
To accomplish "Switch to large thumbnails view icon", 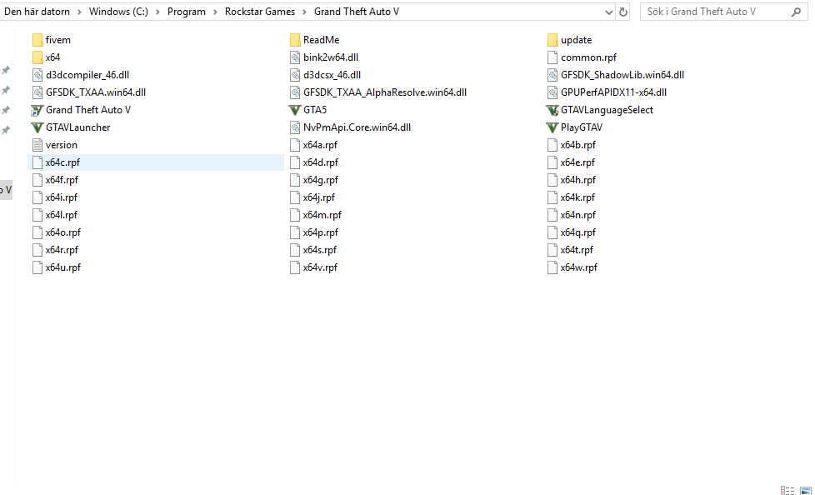I will (x=806, y=490).
